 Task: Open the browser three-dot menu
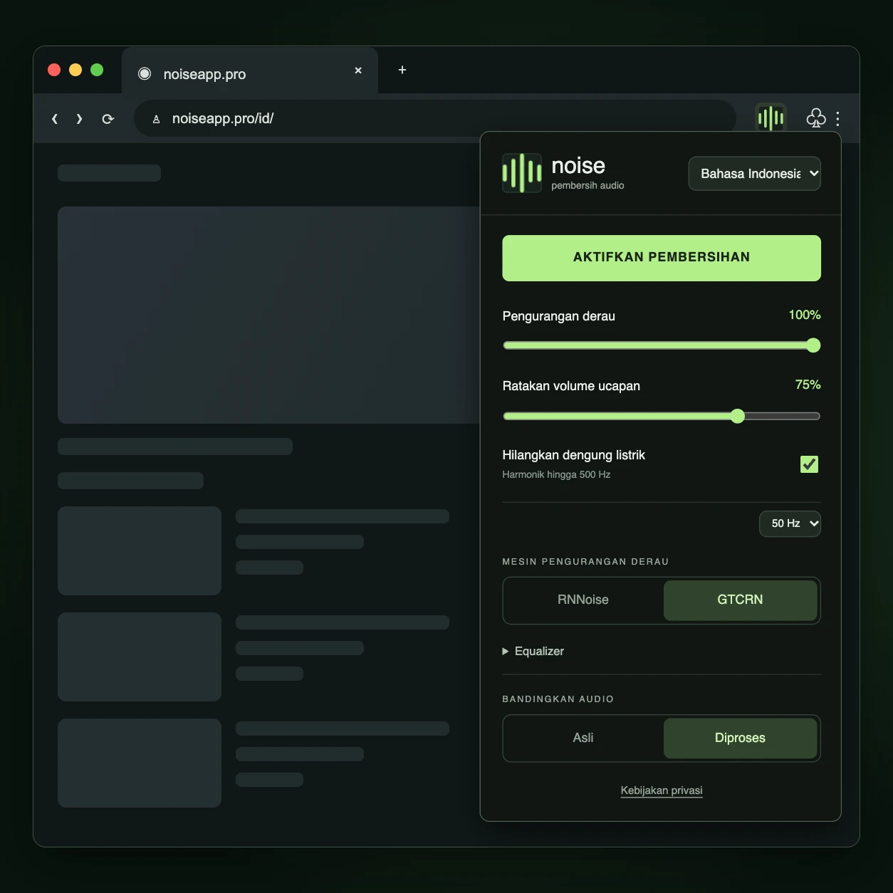click(x=837, y=118)
